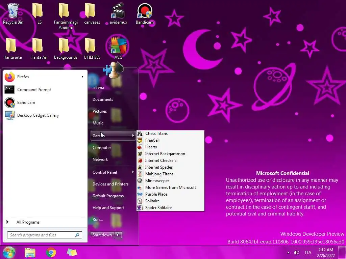The image size is (346, 259).
Task: Open the Fantaimmagi Arianna folder
Action: pyautogui.click(x=66, y=16)
